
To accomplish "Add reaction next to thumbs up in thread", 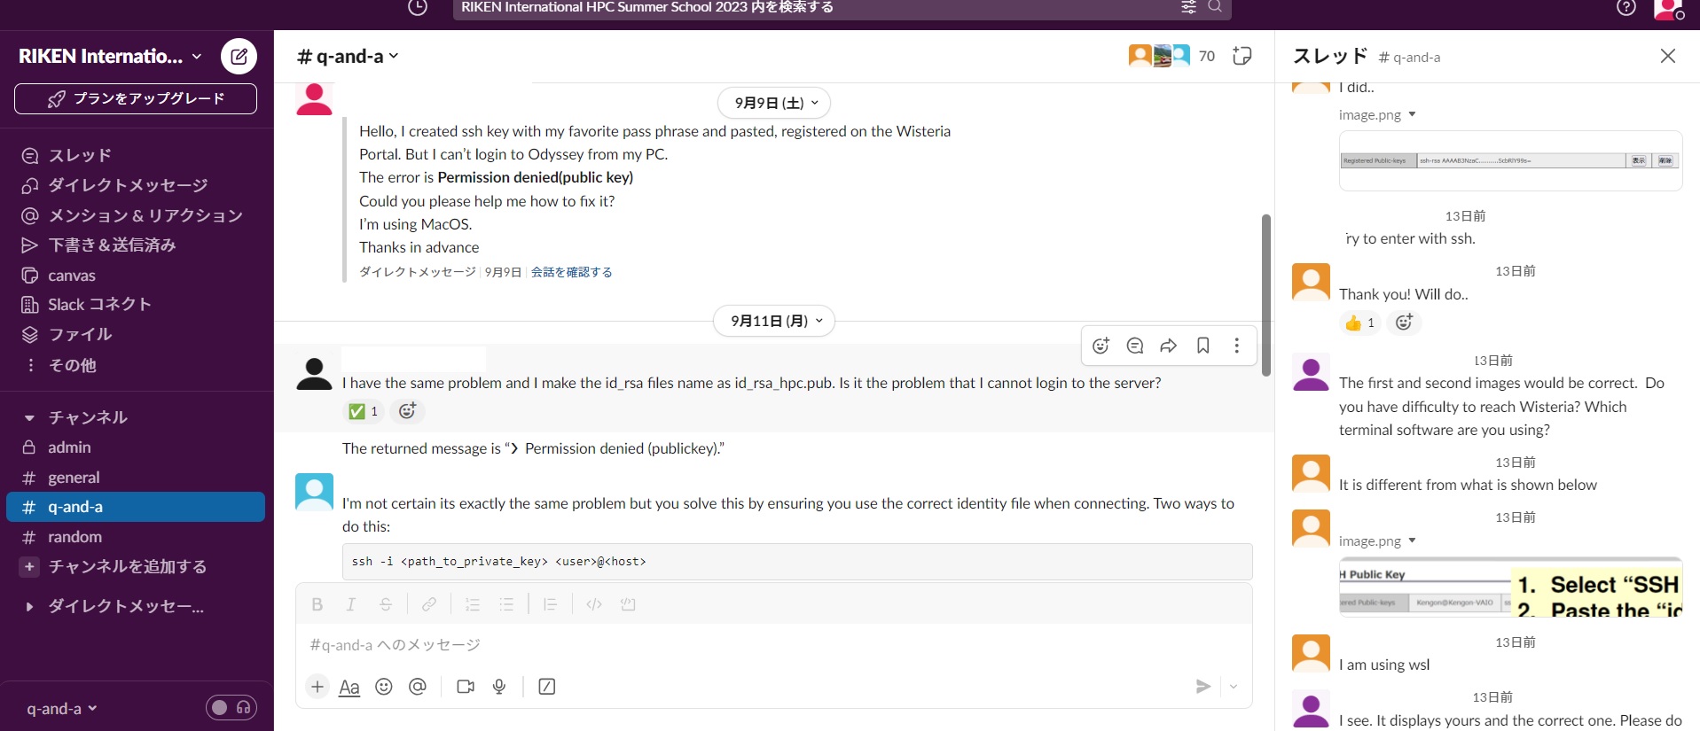I will pyautogui.click(x=1404, y=323).
